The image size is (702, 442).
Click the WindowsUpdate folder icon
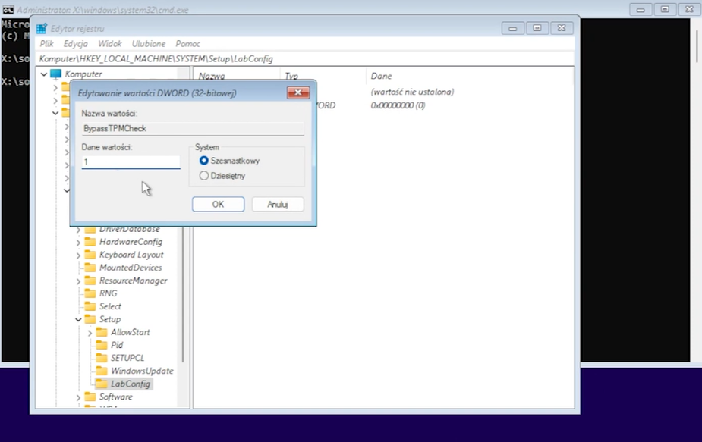coord(102,371)
